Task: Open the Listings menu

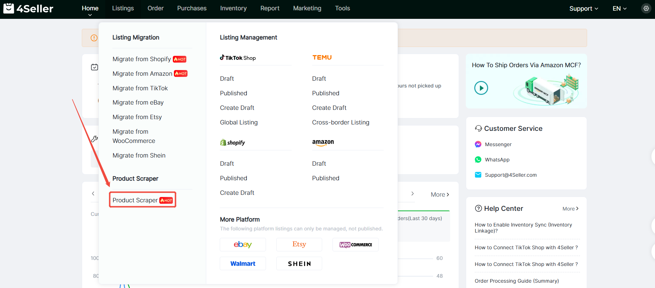Action: (123, 8)
